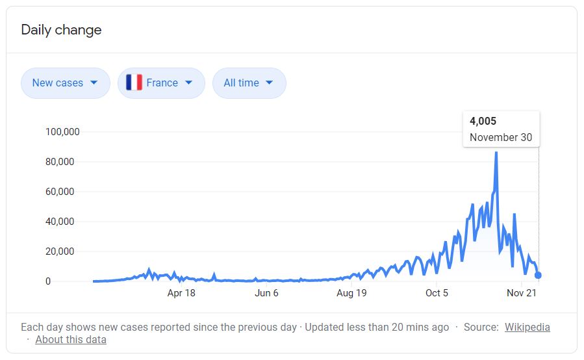The width and height of the screenshot is (584, 360).
Task: Click the 100,000 y-axis label
Action: (62, 132)
